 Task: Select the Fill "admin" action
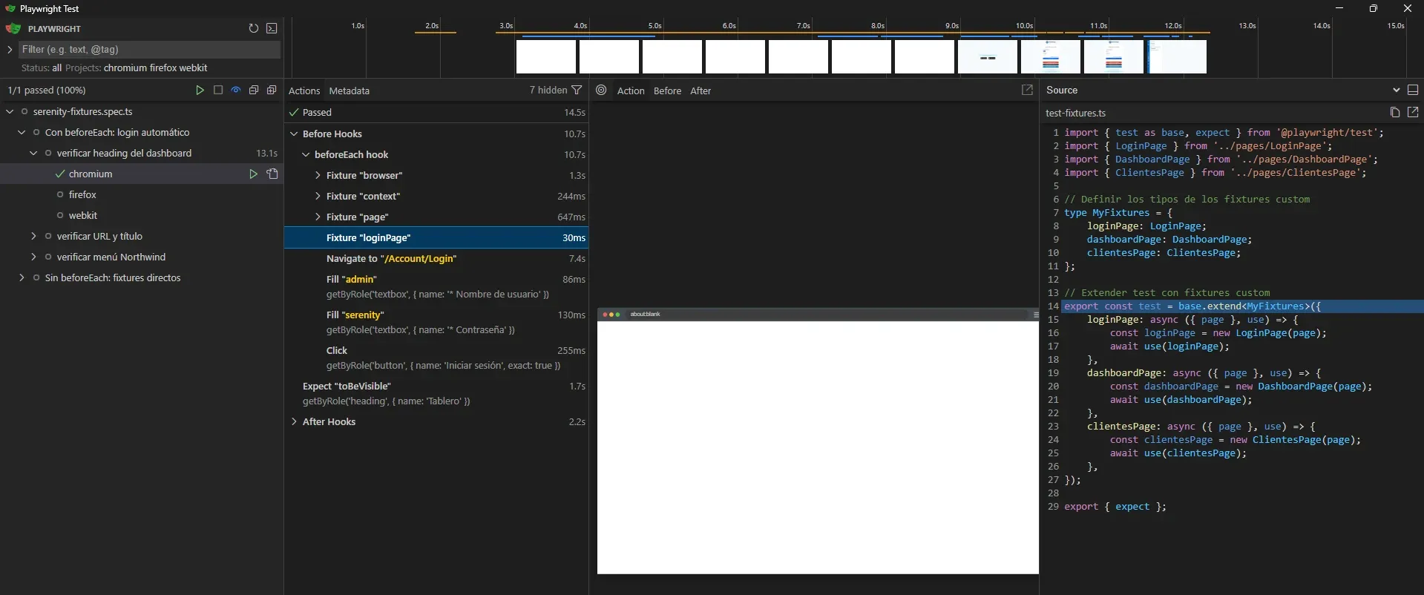click(436, 286)
